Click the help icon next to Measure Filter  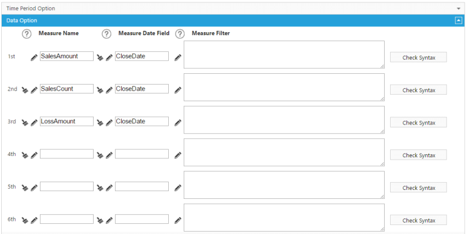[x=180, y=34]
